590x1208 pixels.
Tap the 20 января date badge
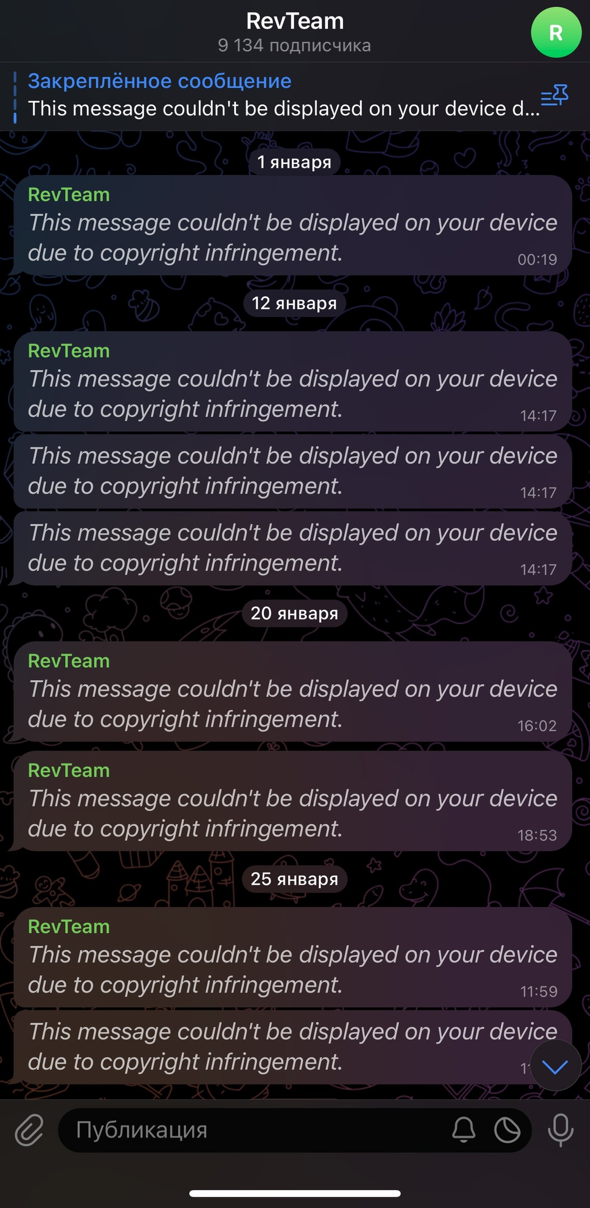(x=294, y=614)
